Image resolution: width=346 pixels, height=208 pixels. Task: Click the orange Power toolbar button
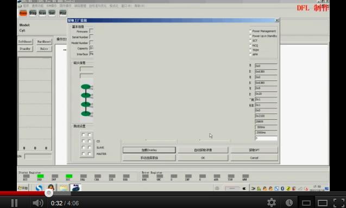coord(23,13)
